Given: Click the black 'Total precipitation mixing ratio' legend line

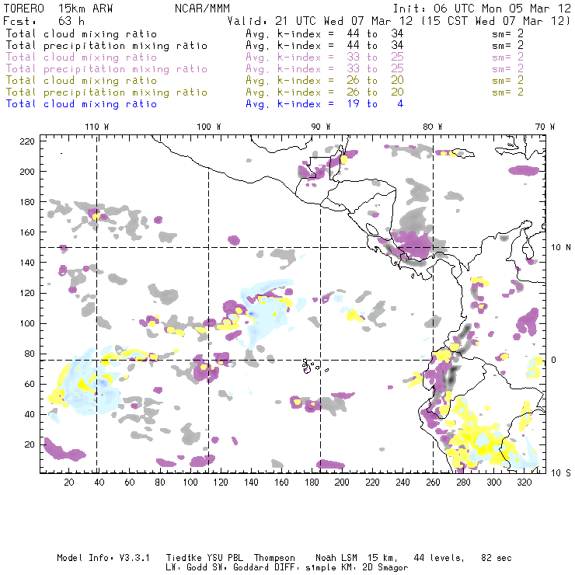Looking at the screenshot, I should [x=106, y=46].
